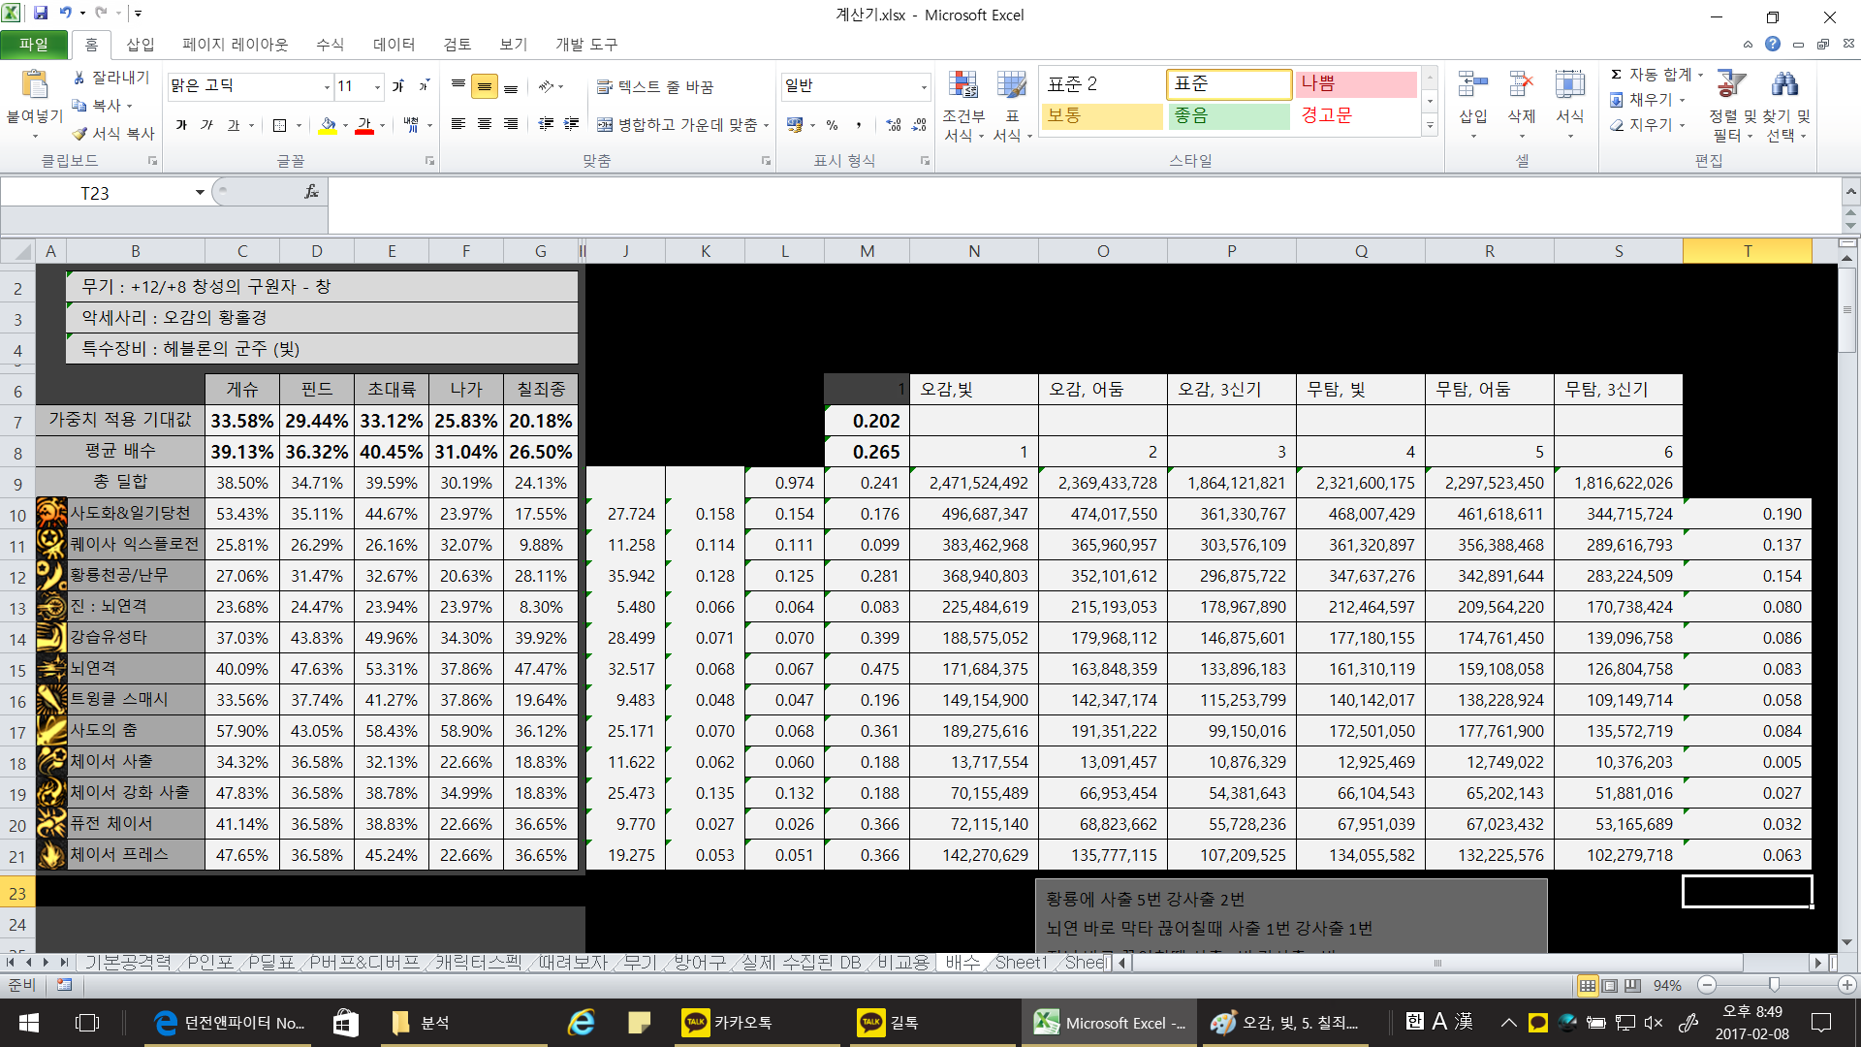1861x1047 pixels.
Task: Open the Name Box dropdown arrow
Action: (200, 192)
